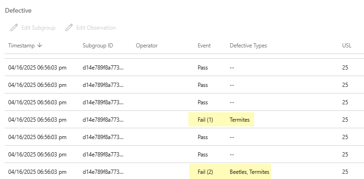This screenshot has height=179, width=364.
Task: Sort by the Subgroup ID column header
Action: pos(98,46)
